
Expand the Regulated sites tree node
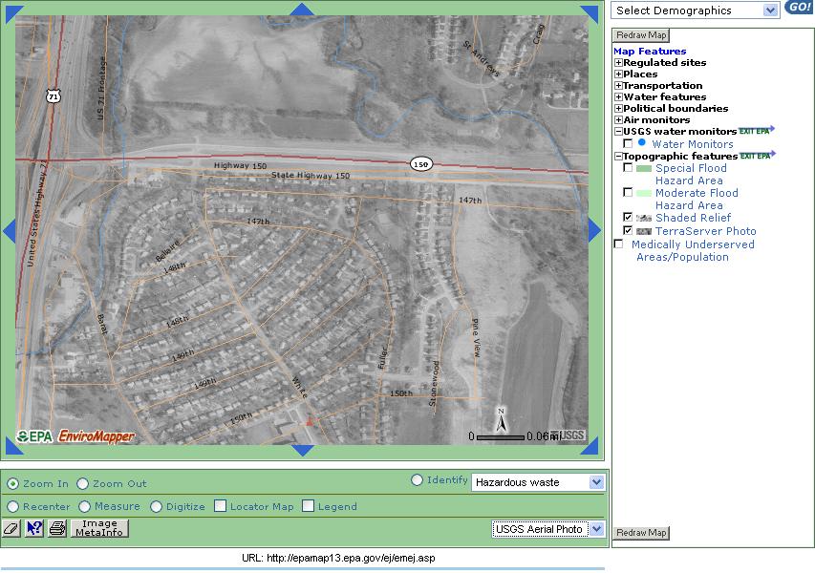coord(618,63)
